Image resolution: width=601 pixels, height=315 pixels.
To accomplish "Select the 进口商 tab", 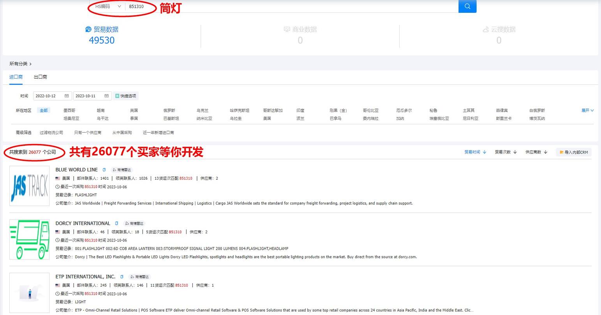I will (x=16, y=77).
